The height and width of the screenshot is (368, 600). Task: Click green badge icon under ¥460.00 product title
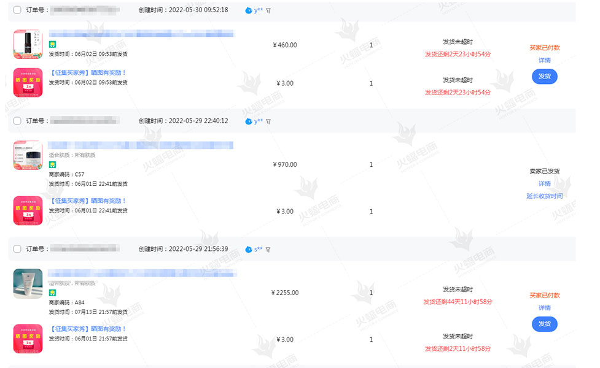(x=53, y=45)
